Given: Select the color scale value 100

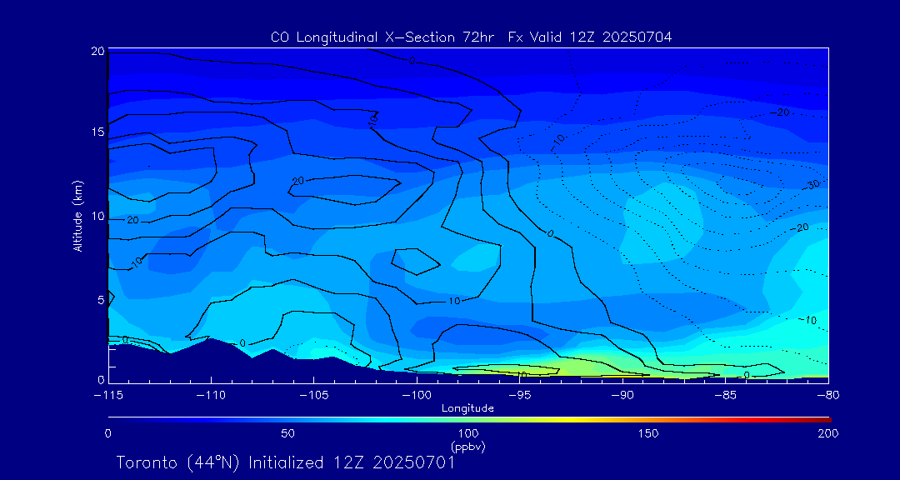Looking at the screenshot, I should pyautogui.click(x=469, y=433).
